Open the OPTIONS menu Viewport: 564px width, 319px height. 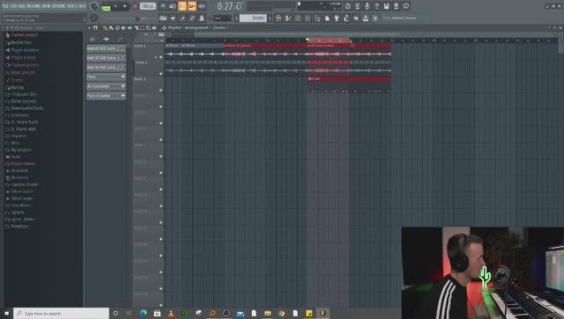(x=59, y=6)
